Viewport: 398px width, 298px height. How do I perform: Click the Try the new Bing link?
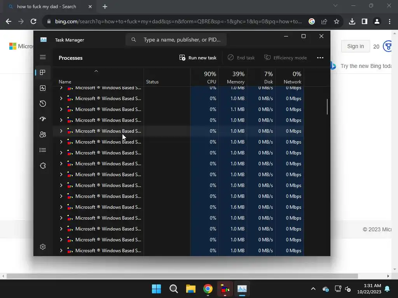(x=366, y=66)
